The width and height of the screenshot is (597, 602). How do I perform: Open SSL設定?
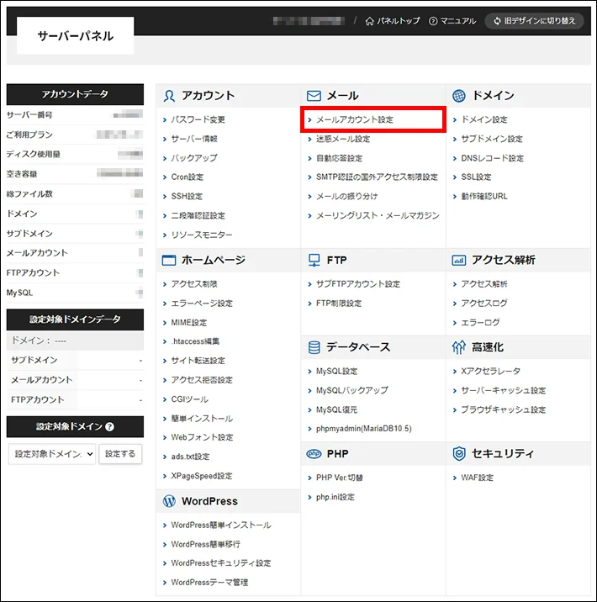coord(476,177)
